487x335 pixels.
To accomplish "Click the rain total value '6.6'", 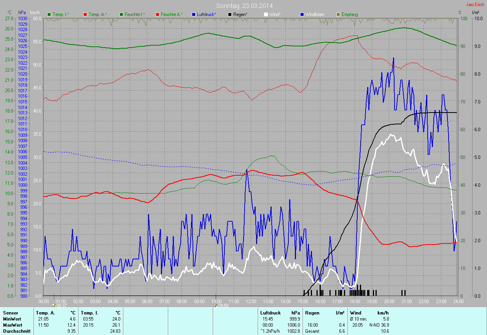I will [x=342, y=331].
